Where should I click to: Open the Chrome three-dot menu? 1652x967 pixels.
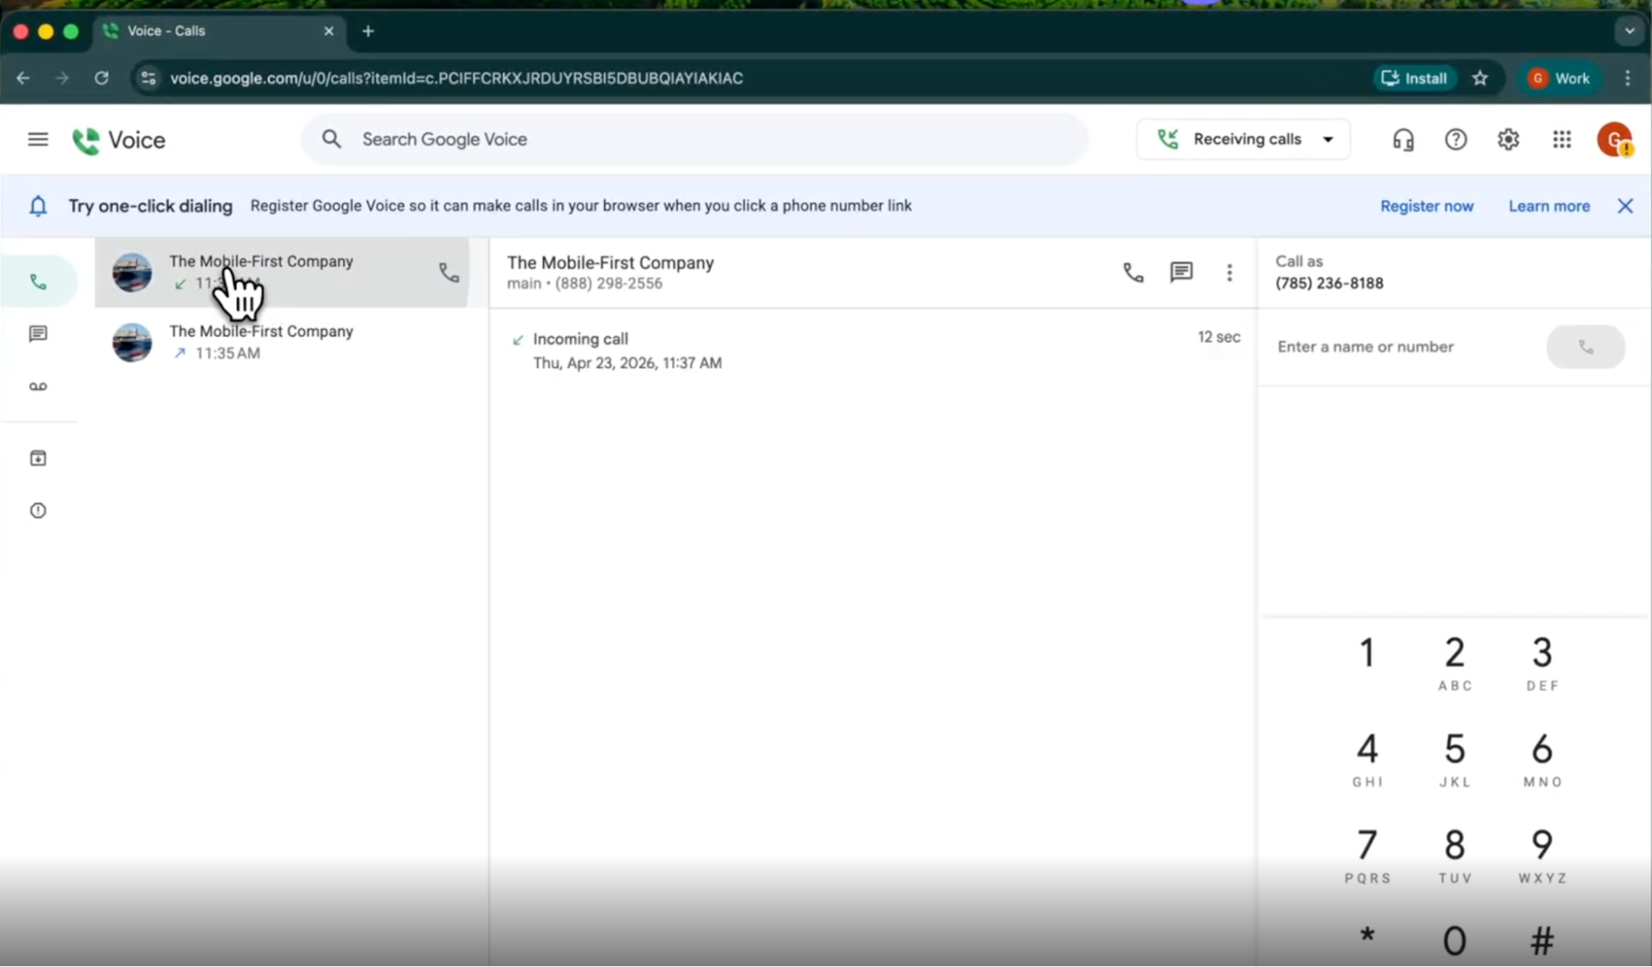click(1627, 79)
